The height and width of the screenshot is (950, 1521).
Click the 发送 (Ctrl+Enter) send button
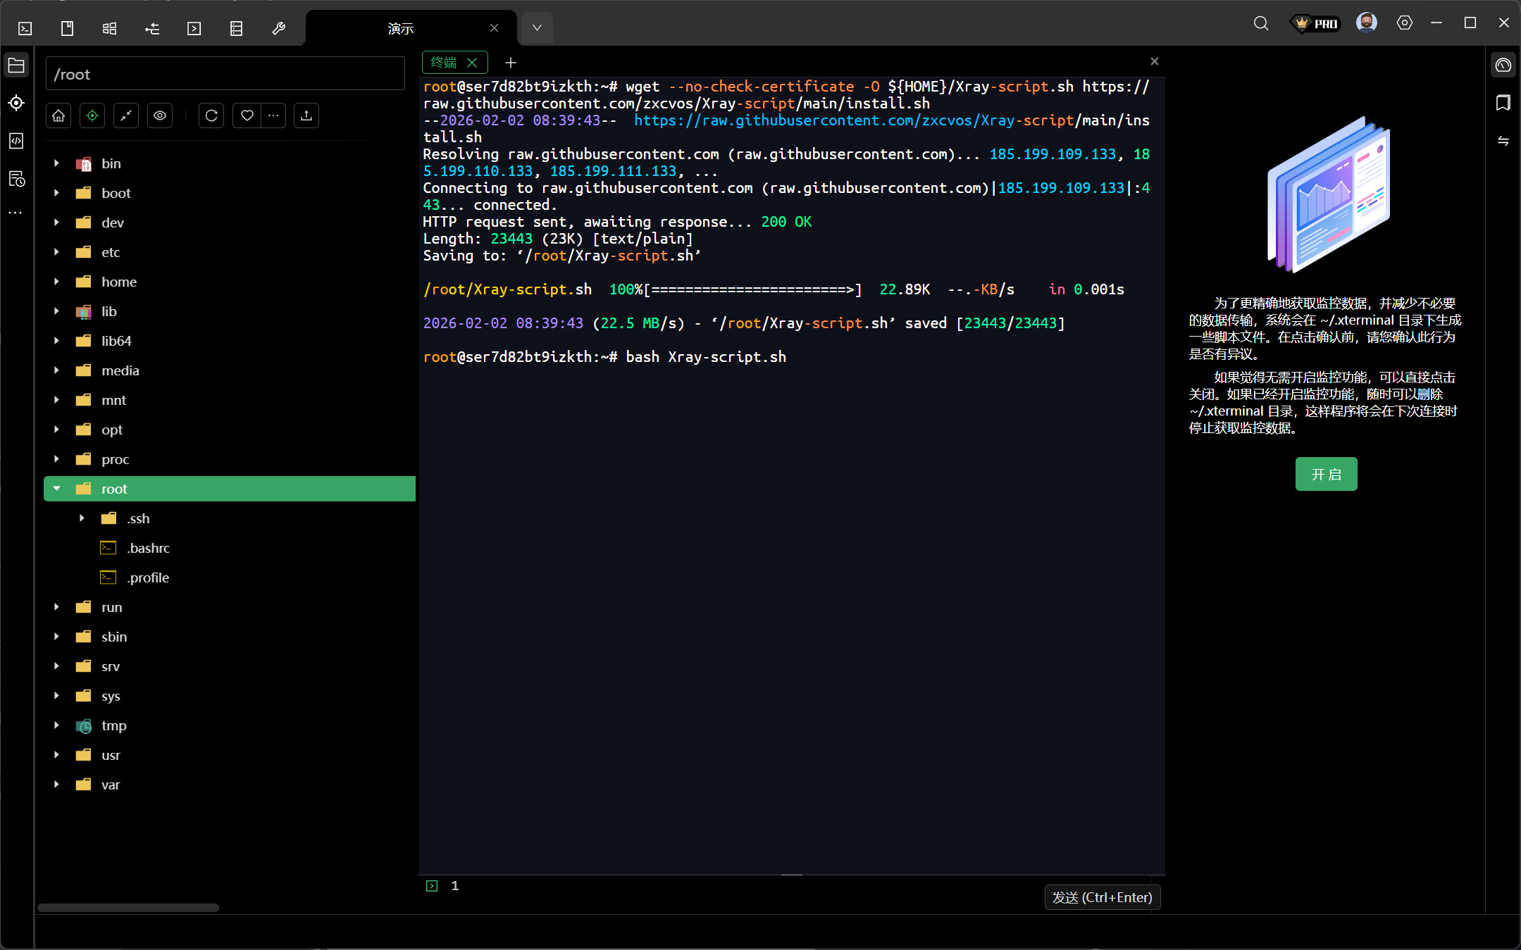click(x=1102, y=897)
